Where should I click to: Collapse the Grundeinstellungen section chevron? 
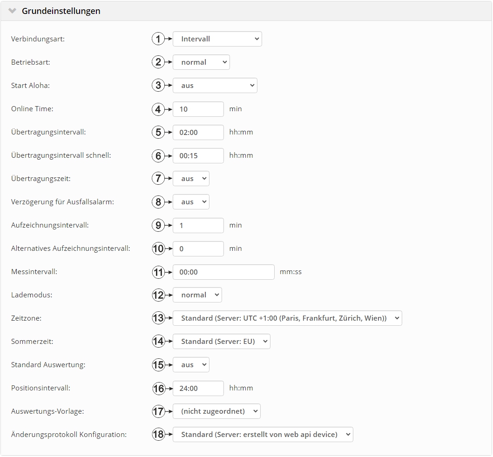tap(12, 11)
